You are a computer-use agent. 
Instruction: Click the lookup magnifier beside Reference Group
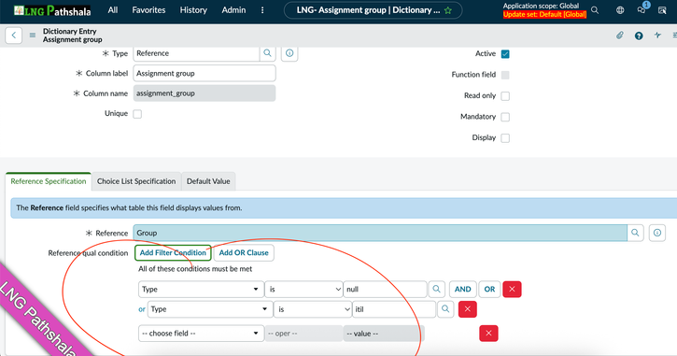point(635,233)
